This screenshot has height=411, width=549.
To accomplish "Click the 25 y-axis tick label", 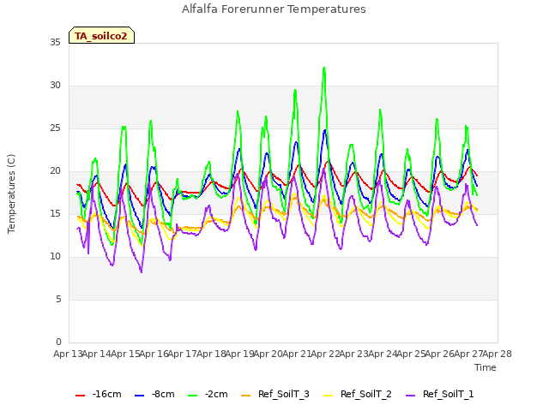I will point(55,128).
